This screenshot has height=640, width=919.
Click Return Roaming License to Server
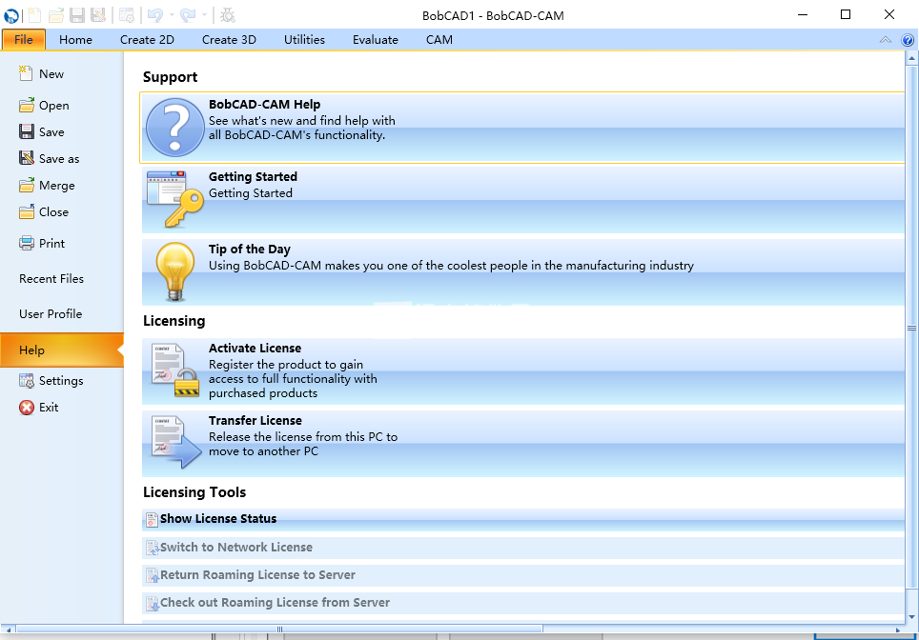point(522,575)
